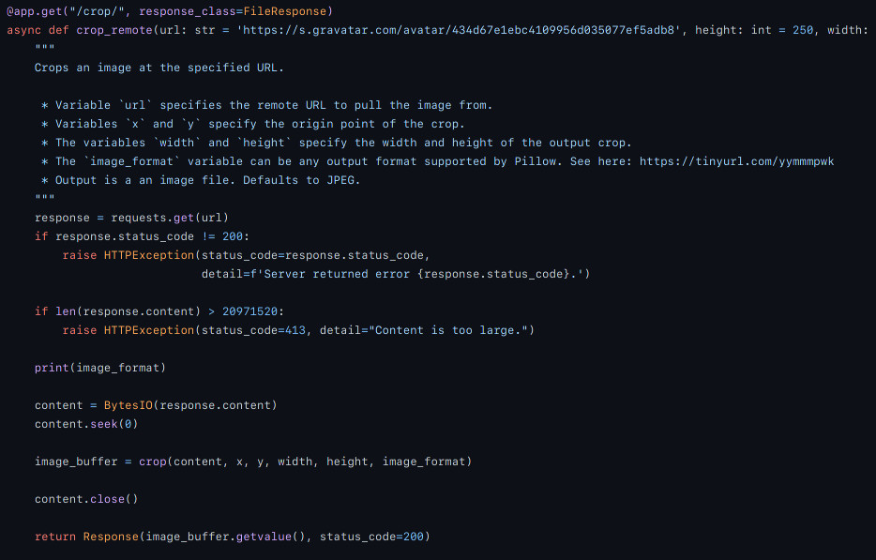876x560 pixels.
Task: Click the status_code=413 argument
Action: (x=253, y=330)
